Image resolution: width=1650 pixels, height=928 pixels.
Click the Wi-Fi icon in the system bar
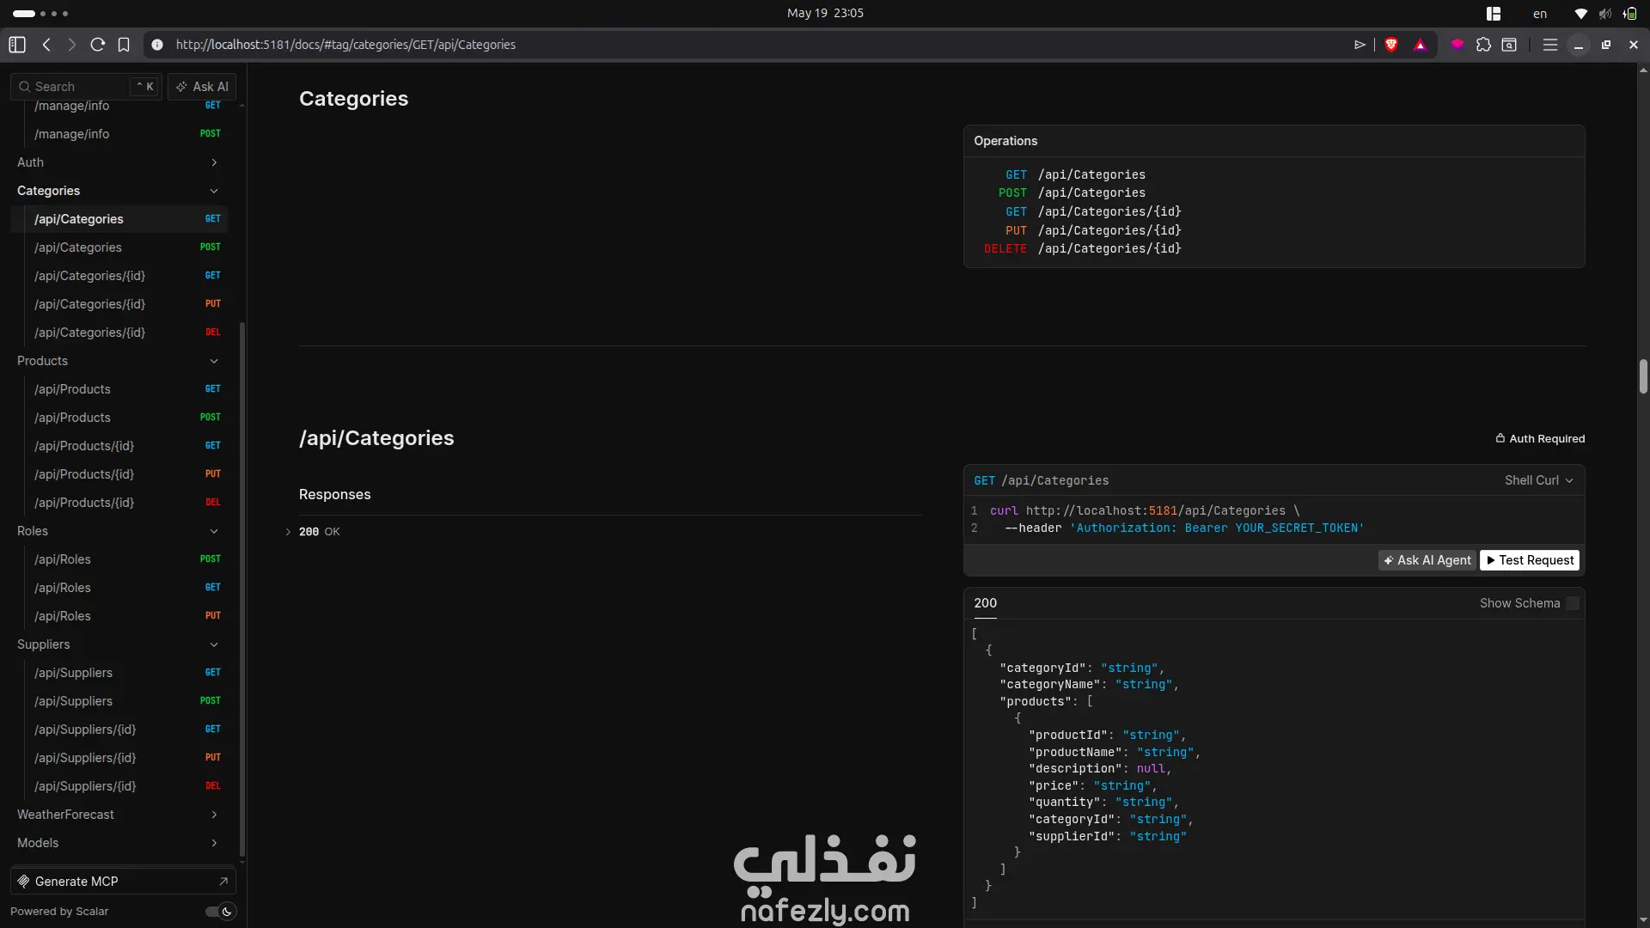[x=1580, y=14]
